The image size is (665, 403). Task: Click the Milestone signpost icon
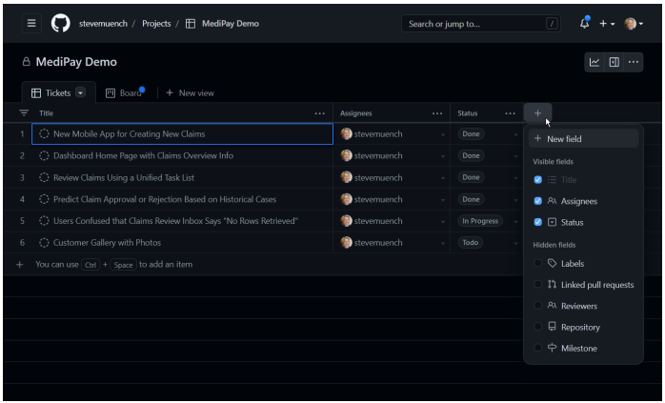(552, 348)
